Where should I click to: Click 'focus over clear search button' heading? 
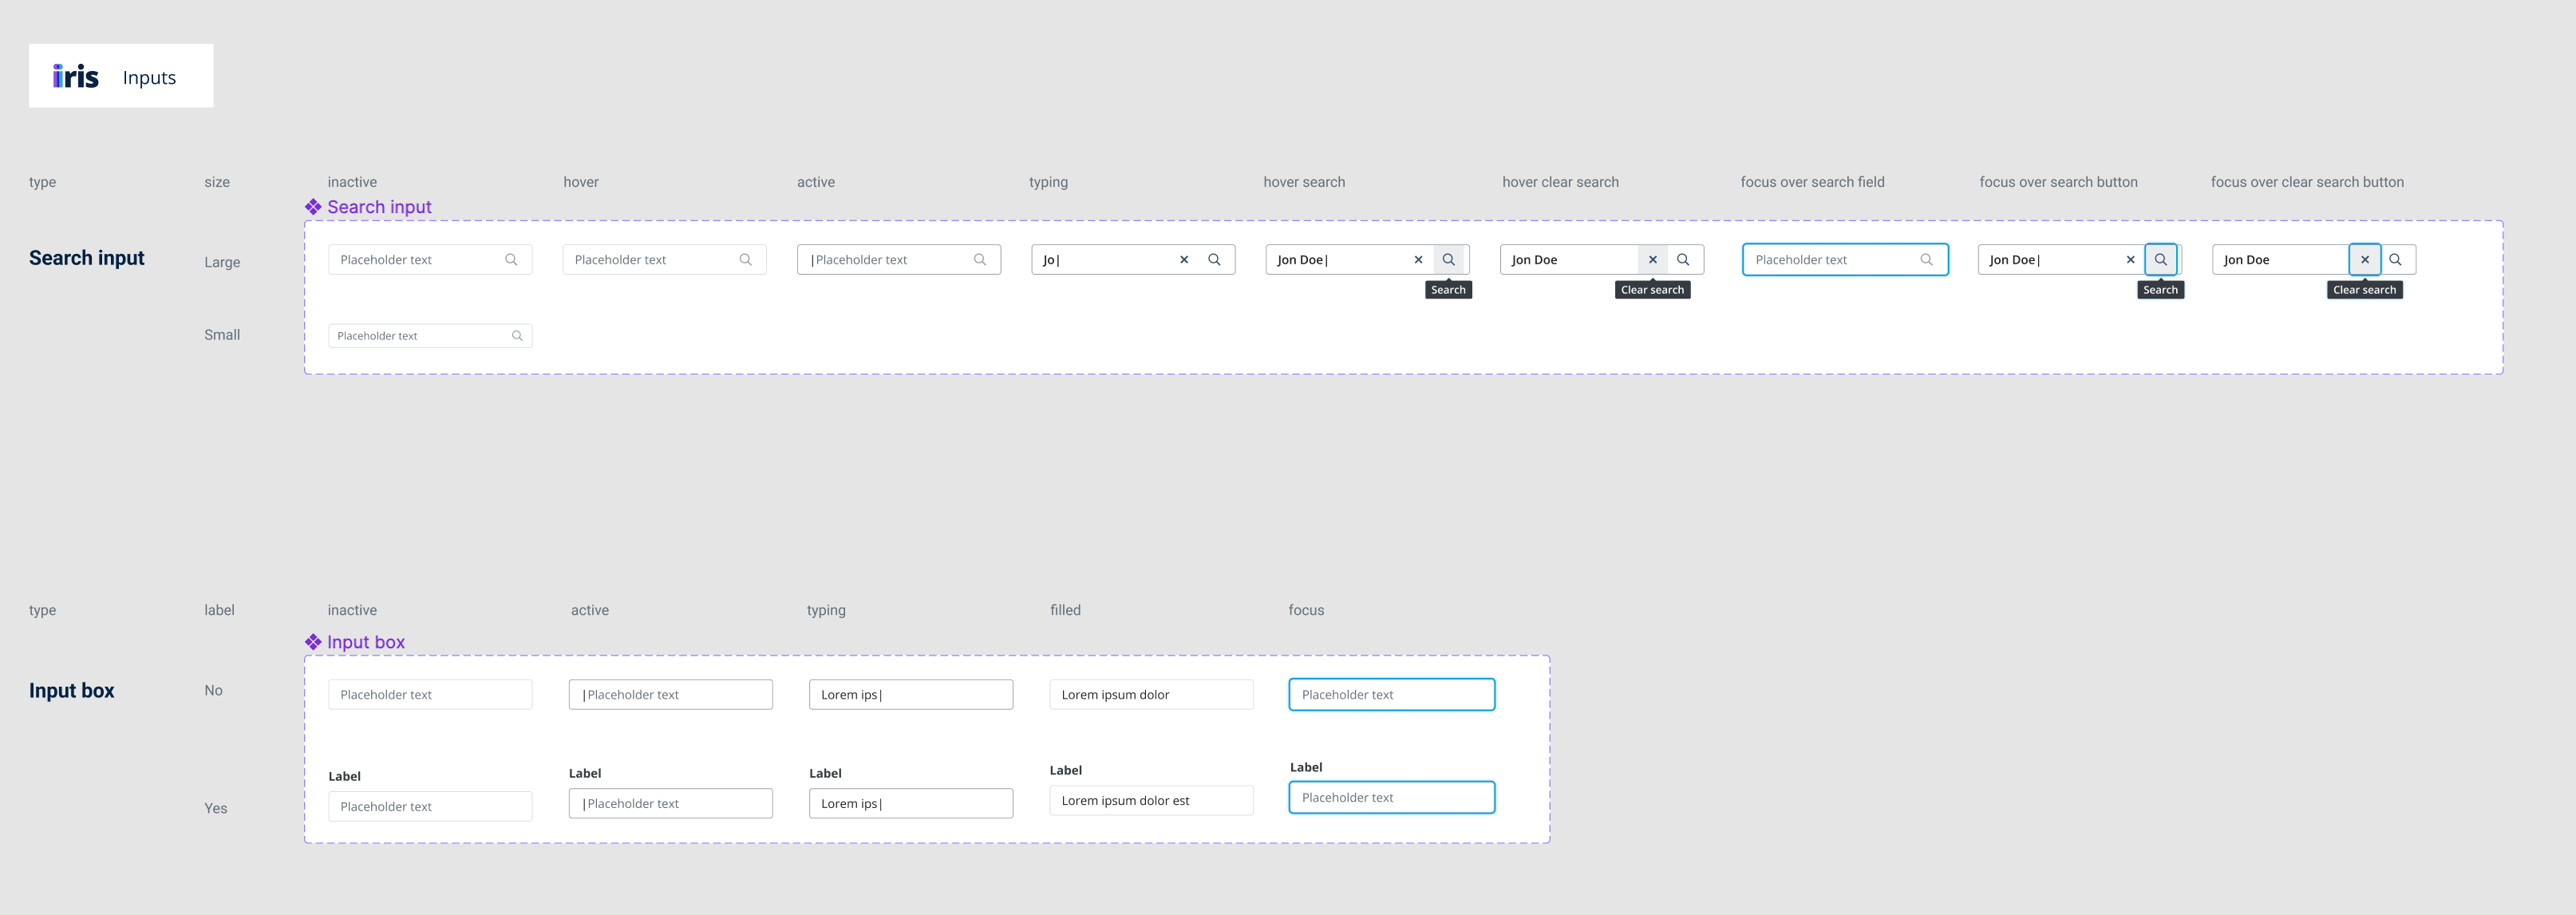[x=2307, y=182]
